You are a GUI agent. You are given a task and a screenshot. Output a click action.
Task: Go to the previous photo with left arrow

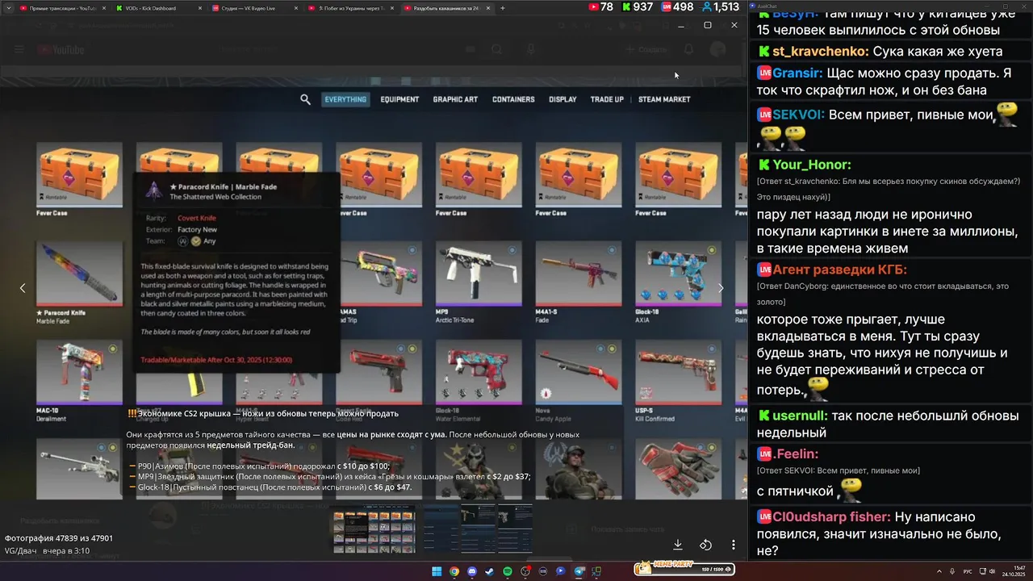(23, 288)
